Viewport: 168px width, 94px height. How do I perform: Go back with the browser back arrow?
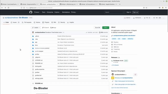pyautogui.click(x=2, y=8)
